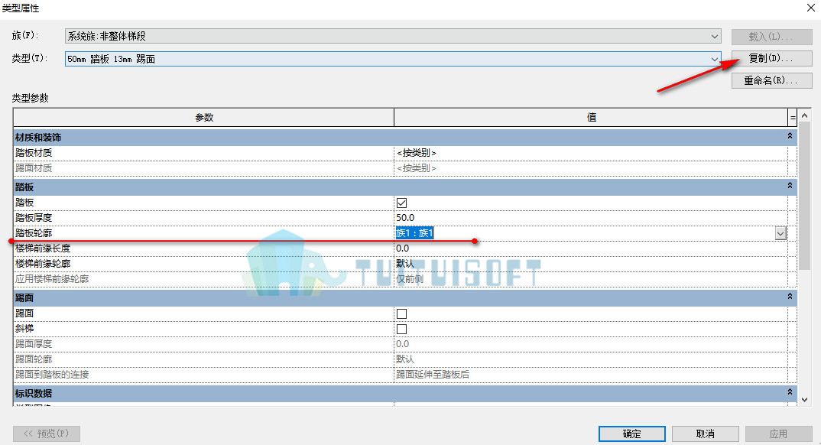The width and height of the screenshot is (821, 445).
Task: Collapse the 标识数据 section
Action: [790, 392]
